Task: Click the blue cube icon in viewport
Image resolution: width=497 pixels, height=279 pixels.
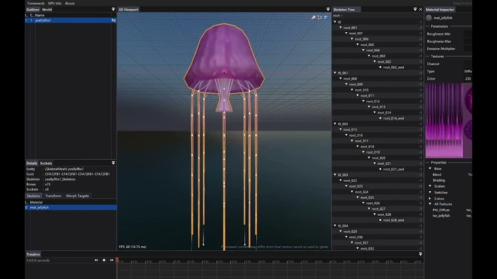Action: pos(326,18)
